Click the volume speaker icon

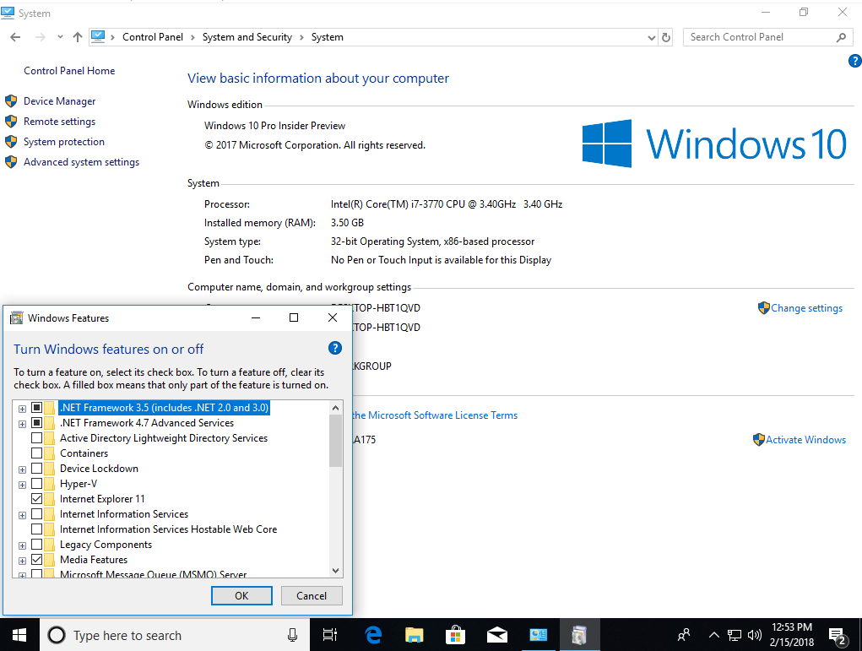pyautogui.click(x=755, y=635)
